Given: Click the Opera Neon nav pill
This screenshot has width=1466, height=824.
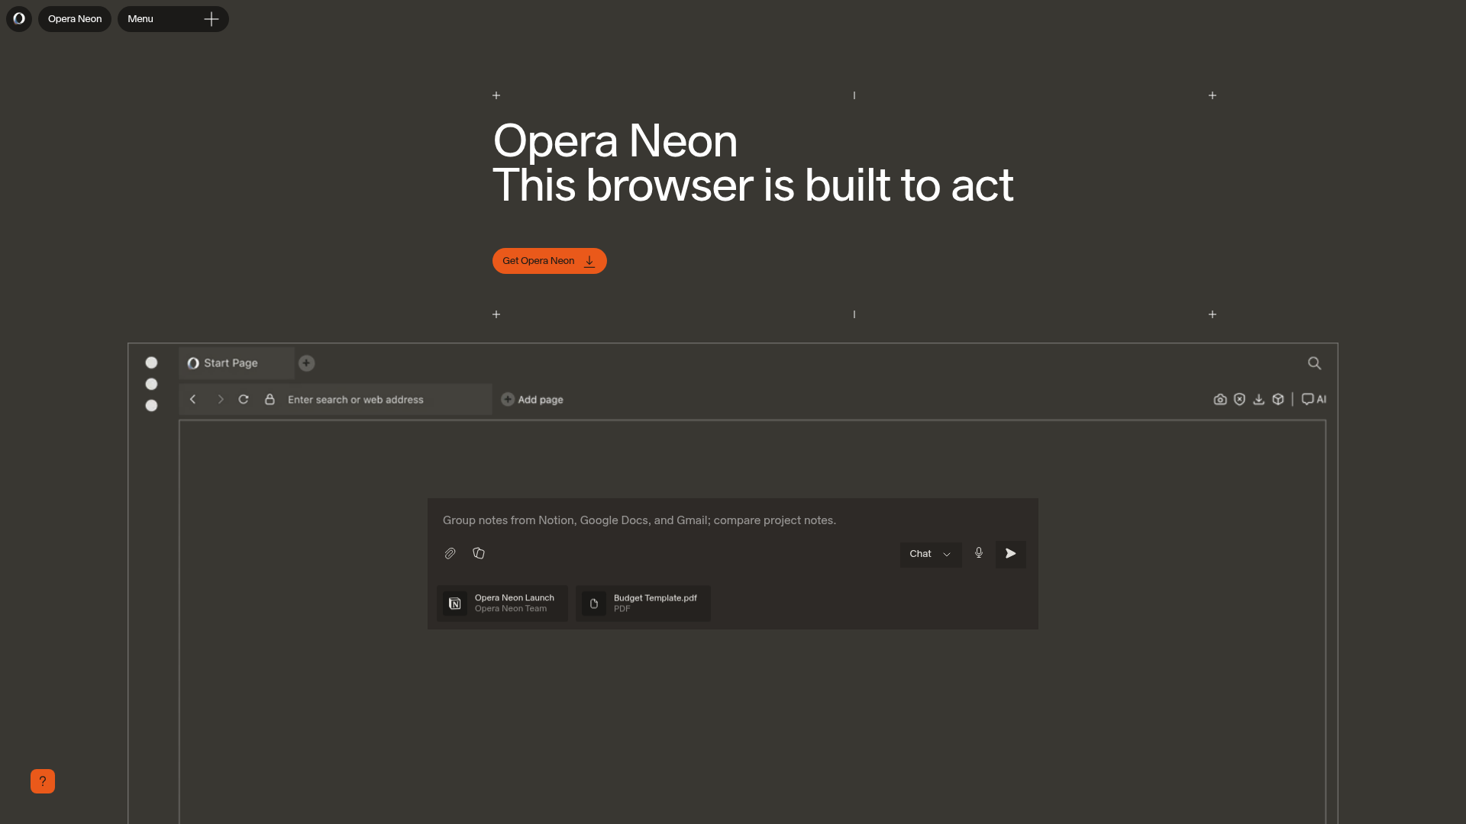Looking at the screenshot, I should click(x=75, y=19).
